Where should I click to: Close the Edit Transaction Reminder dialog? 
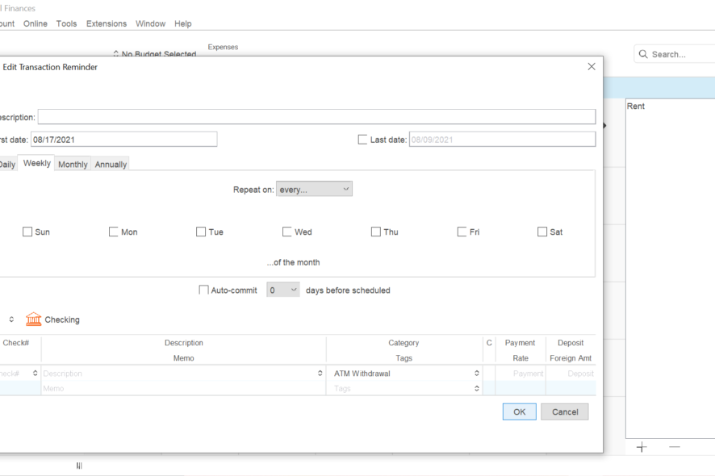tap(592, 67)
